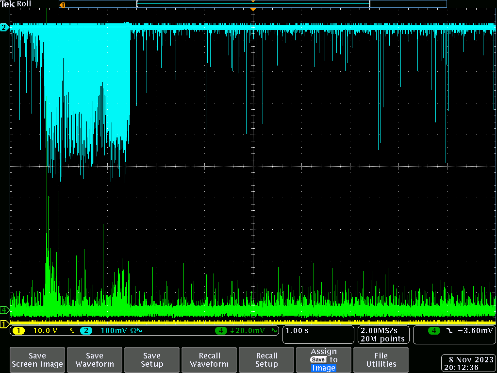
Task: Click the 1.00 s time scale readout
Action: click(x=318, y=335)
